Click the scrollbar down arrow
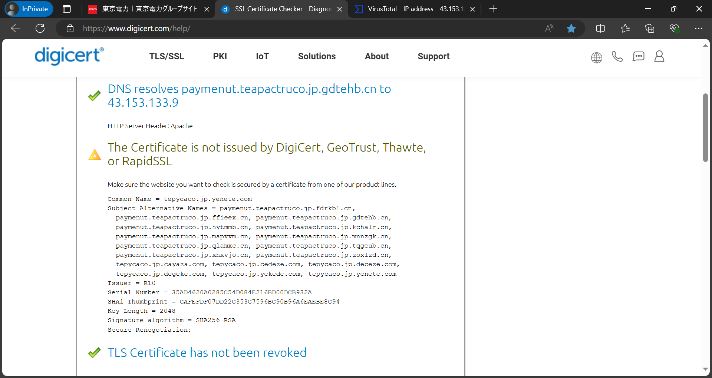 click(705, 369)
